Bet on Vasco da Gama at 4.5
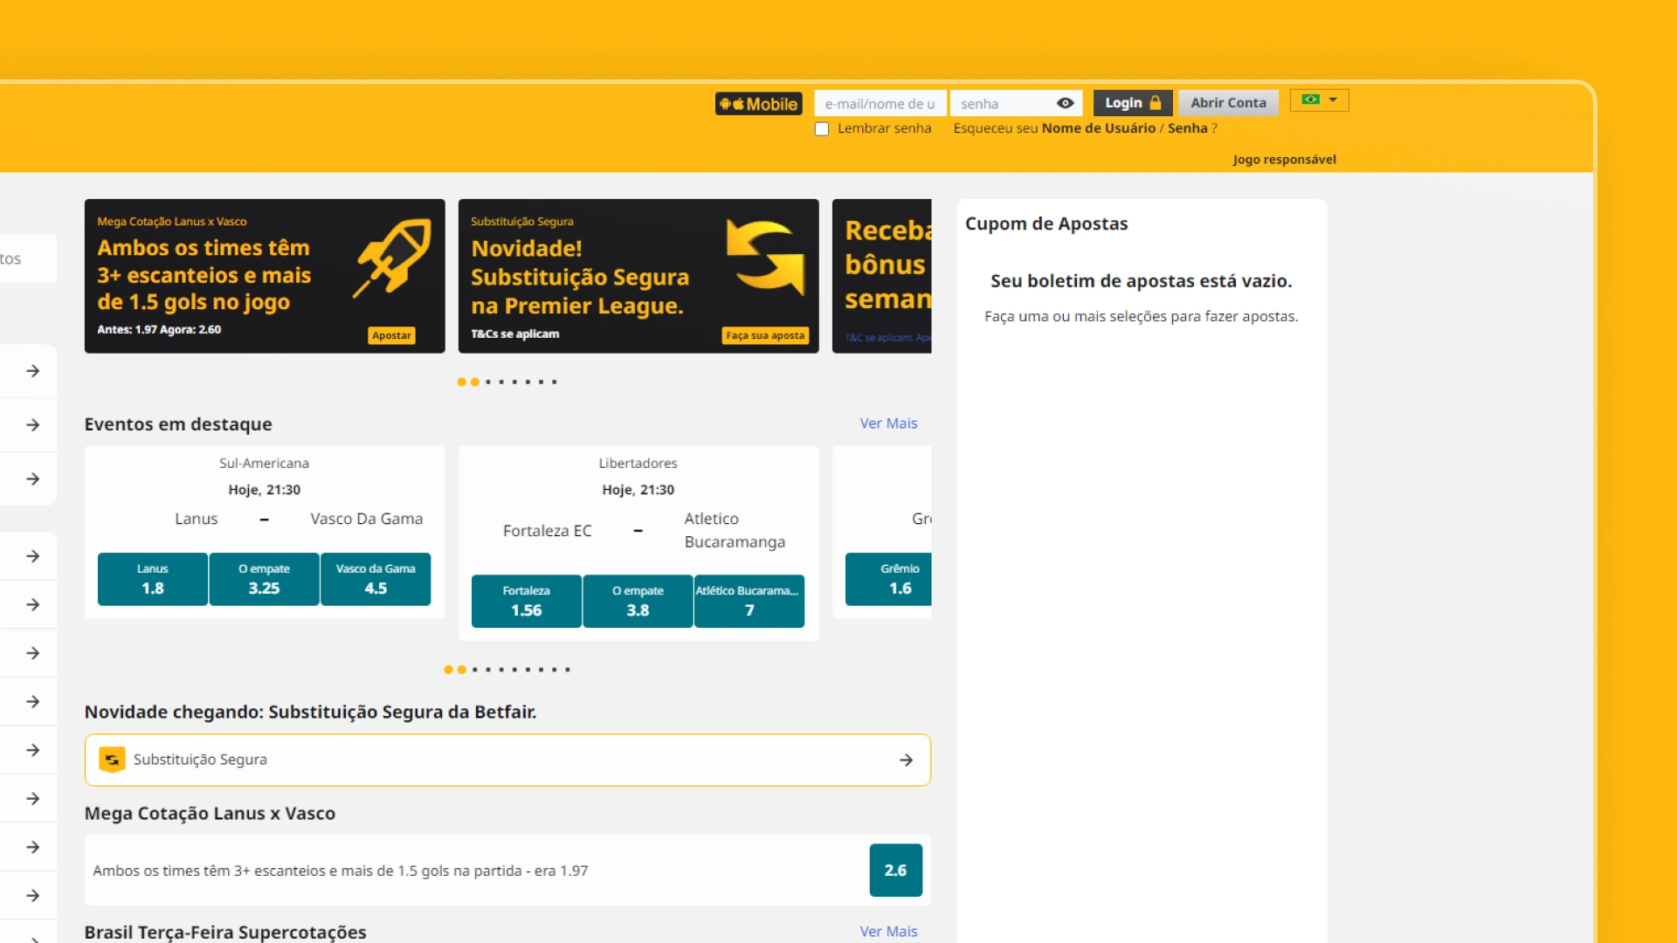The width and height of the screenshot is (1677, 943). coord(376,579)
